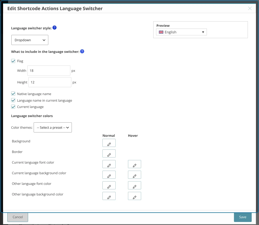Open the Dropdown style selector
The image size is (259, 225).
tap(30, 40)
